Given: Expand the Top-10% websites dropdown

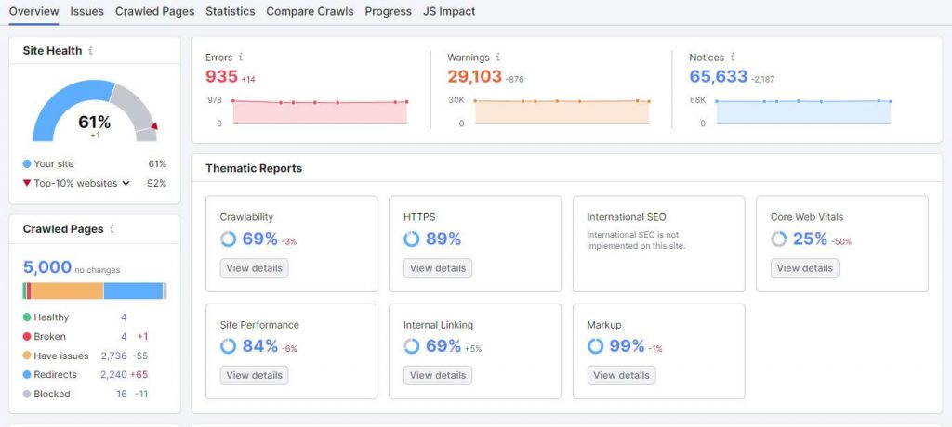Looking at the screenshot, I should [126, 183].
